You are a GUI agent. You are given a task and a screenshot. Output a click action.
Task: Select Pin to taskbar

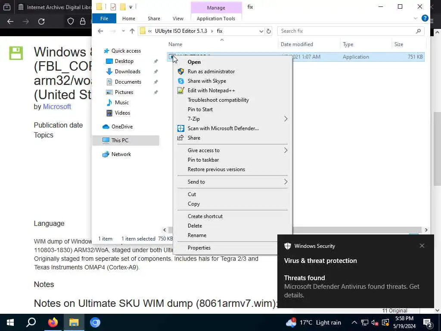(203, 160)
